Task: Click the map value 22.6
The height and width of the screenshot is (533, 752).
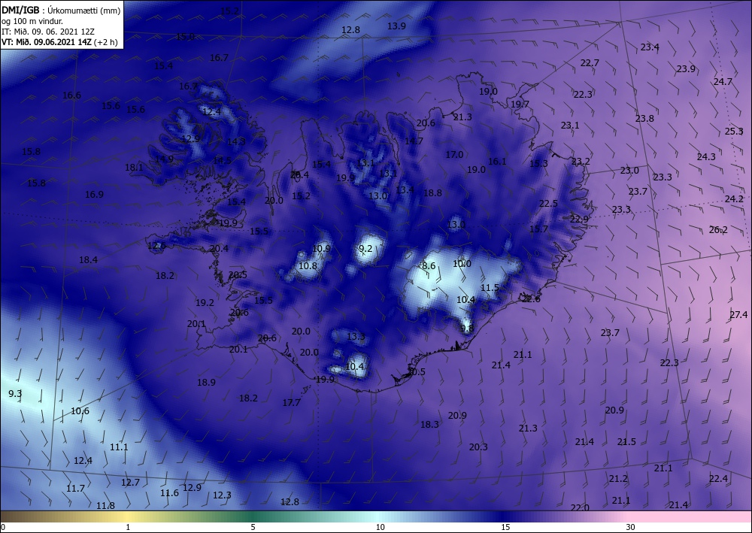Action: click(x=530, y=298)
